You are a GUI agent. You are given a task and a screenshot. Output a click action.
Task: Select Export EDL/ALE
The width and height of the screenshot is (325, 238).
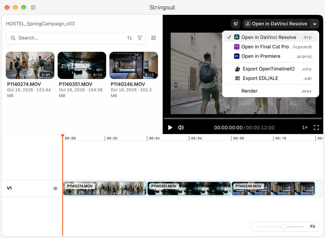(x=271, y=78)
